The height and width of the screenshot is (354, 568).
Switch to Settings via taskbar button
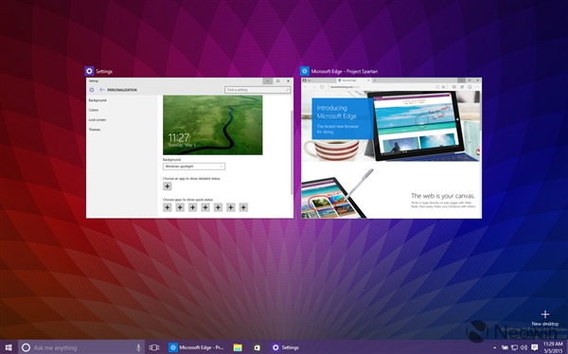point(286,347)
